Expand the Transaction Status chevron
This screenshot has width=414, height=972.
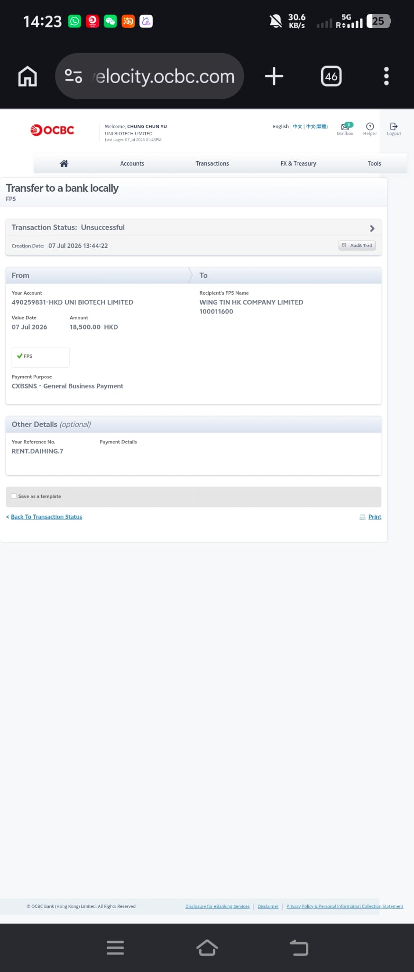click(x=372, y=228)
